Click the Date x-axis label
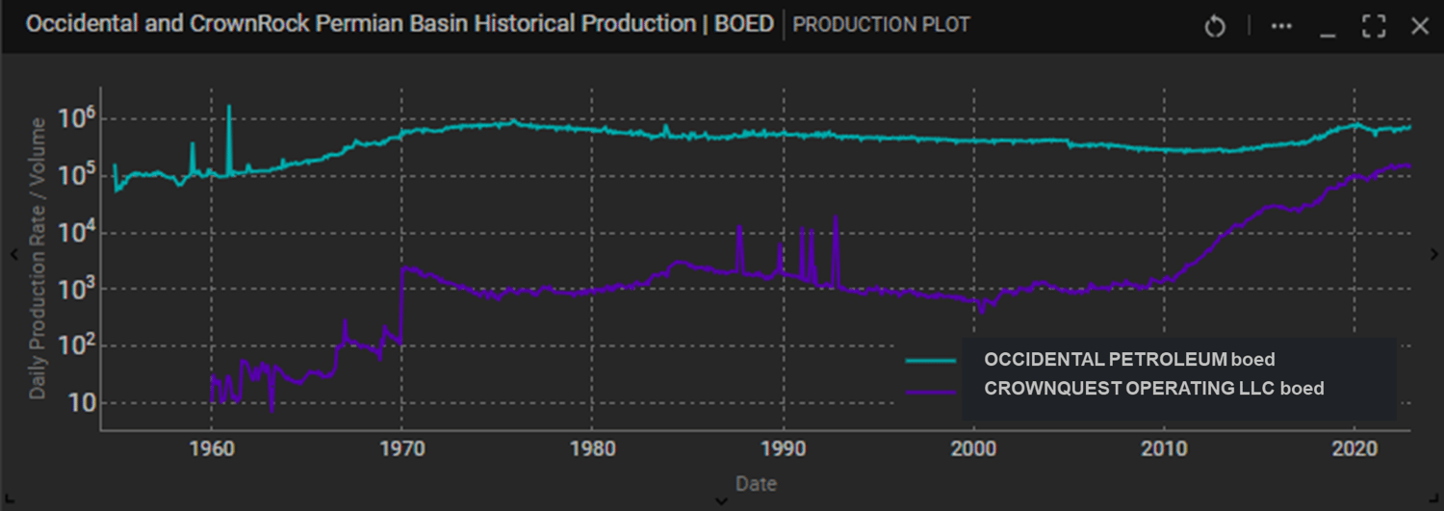This screenshot has height=511, width=1444. (756, 483)
